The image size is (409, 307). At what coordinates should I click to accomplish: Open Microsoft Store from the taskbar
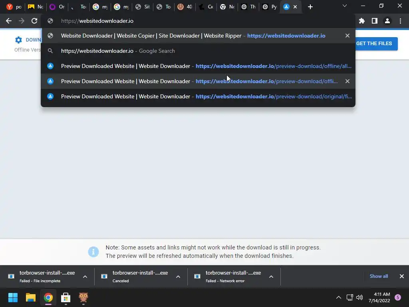[66, 297]
